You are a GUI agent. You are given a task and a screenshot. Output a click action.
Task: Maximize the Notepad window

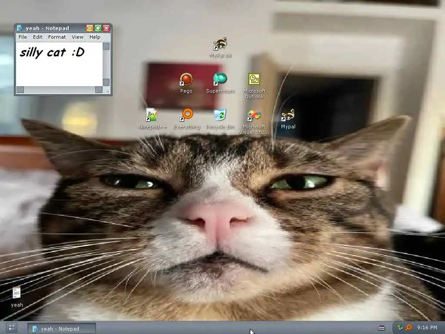click(98, 28)
